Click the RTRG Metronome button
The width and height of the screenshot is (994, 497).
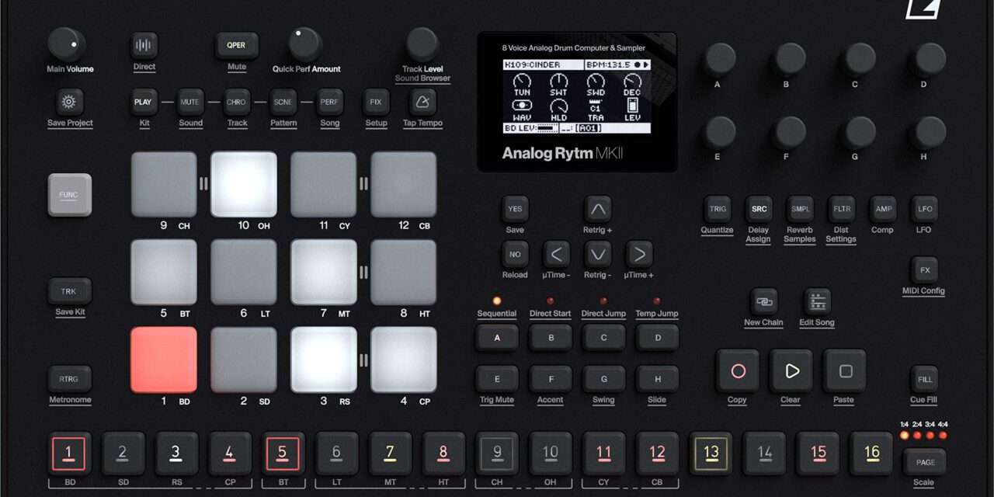[x=70, y=379]
